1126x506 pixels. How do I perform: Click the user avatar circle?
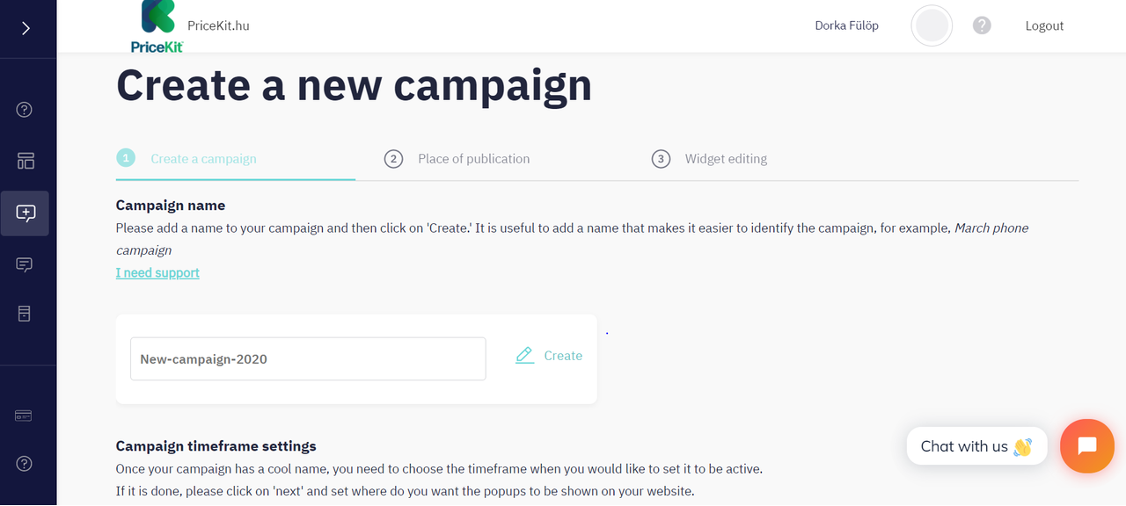[932, 25]
